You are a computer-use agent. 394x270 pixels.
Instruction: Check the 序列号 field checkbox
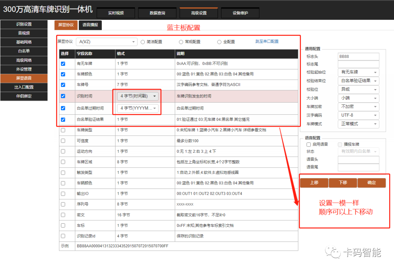pyautogui.click(x=63, y=204)
